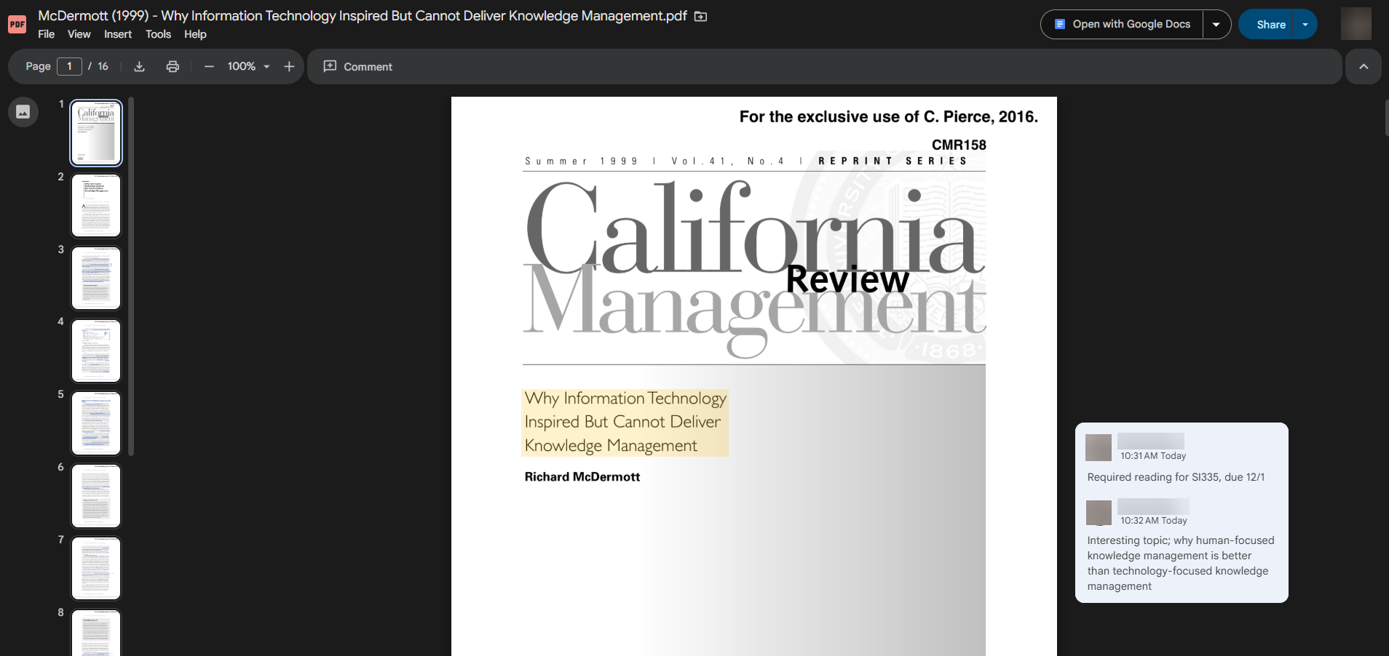Open the 100% zoom level dropdown

(248, 66)
